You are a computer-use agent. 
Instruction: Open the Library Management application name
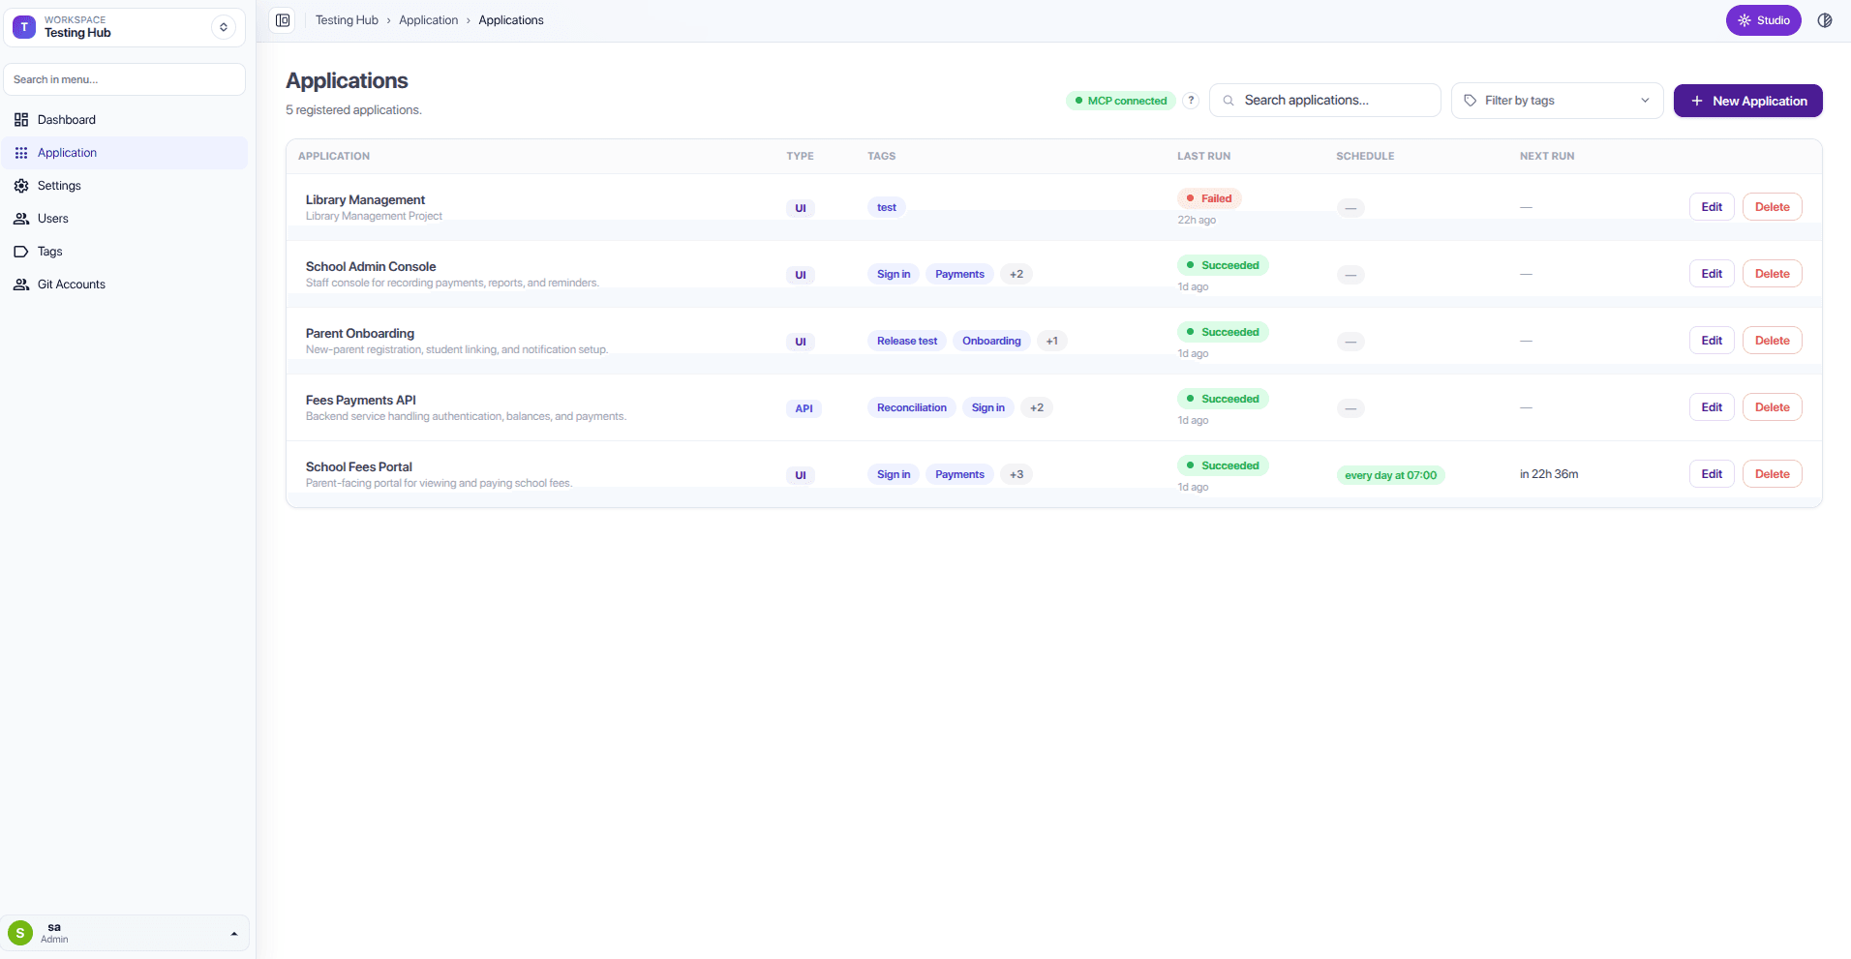click(365, 200)
